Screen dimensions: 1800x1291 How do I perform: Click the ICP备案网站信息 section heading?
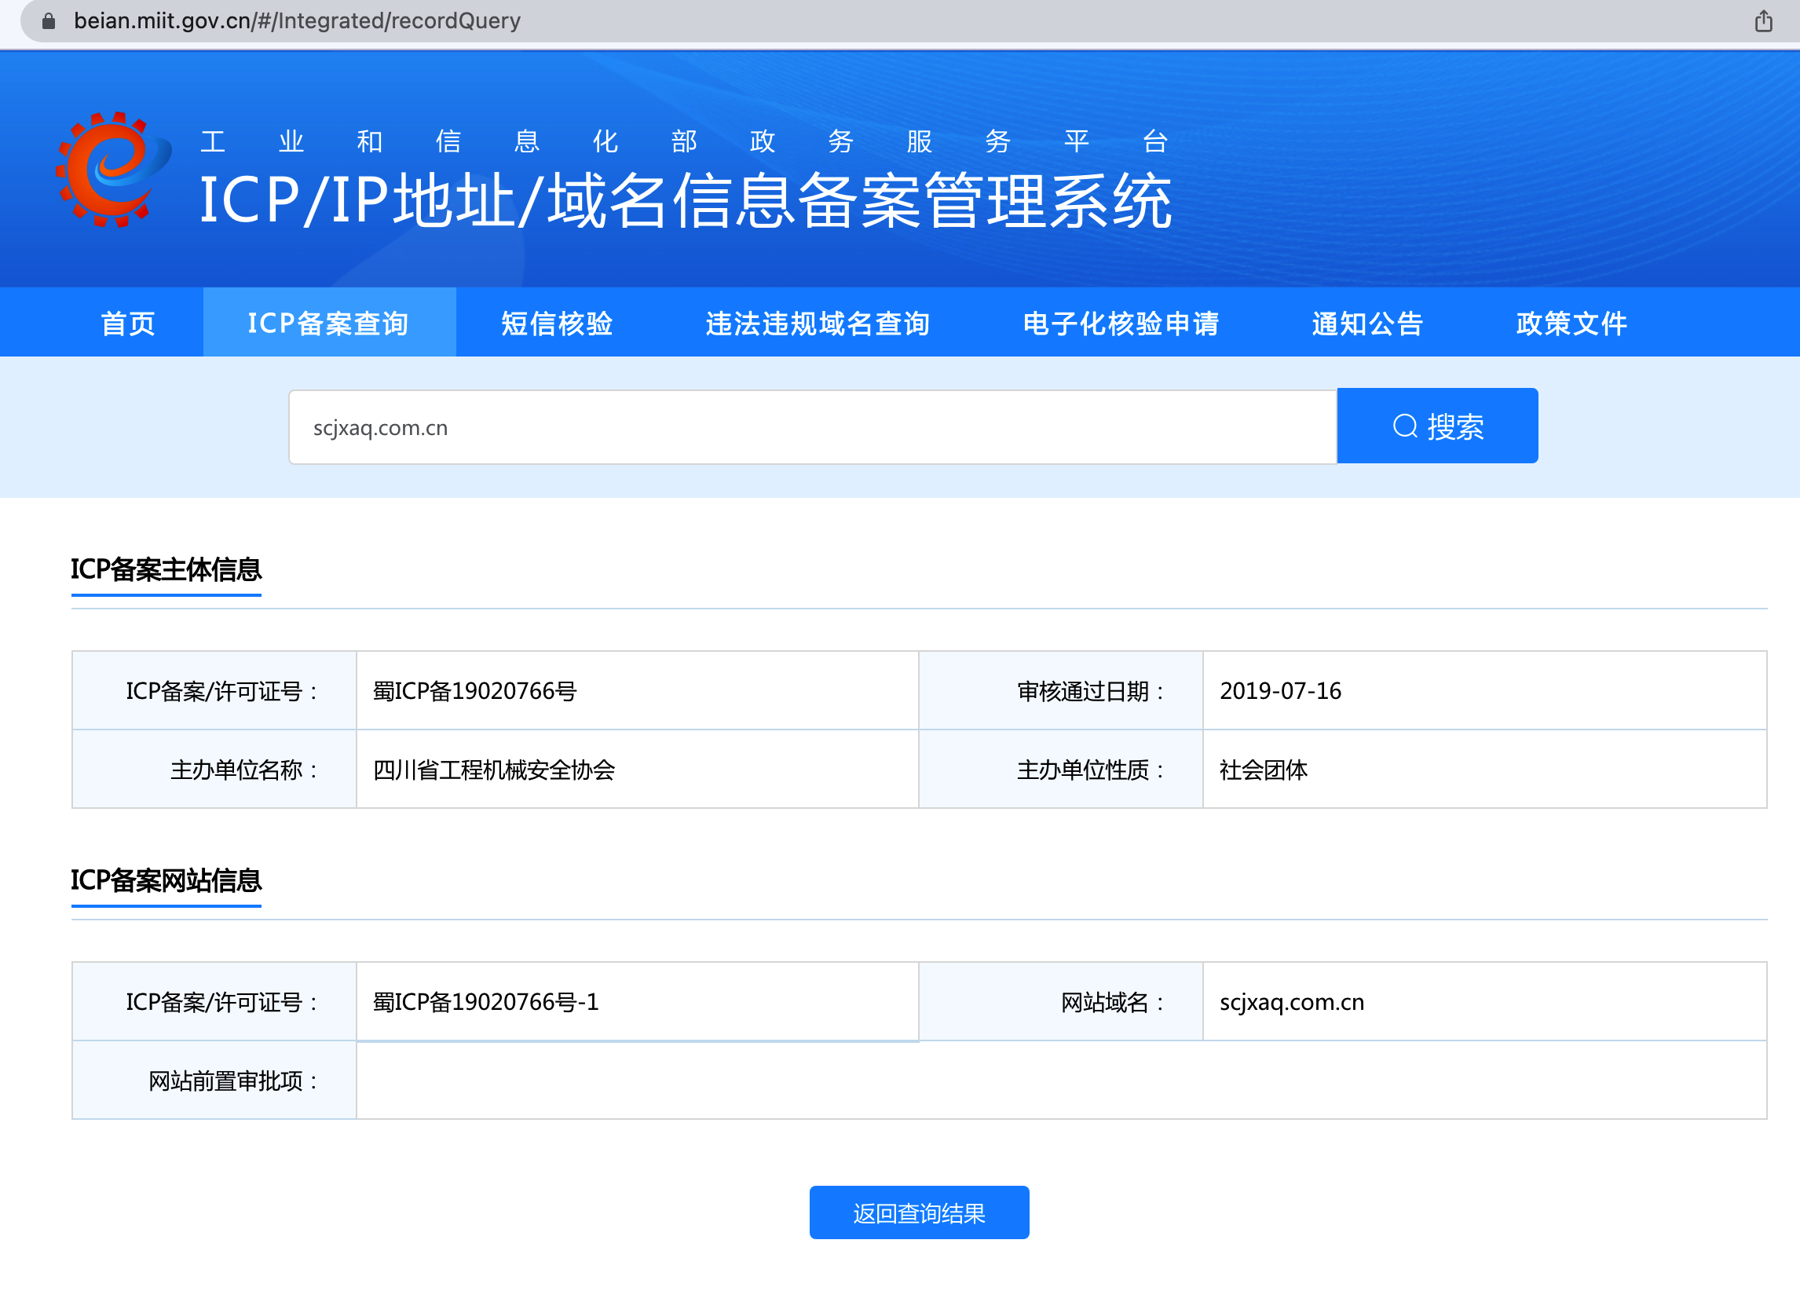[x=166, y=880]
